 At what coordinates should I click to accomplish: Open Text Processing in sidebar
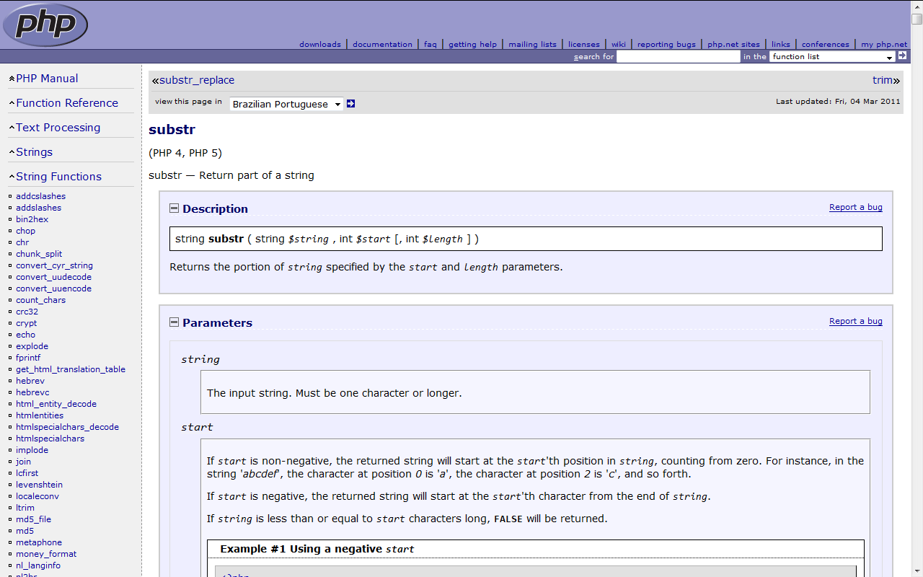pyautogui.click(x=58, y=127)
